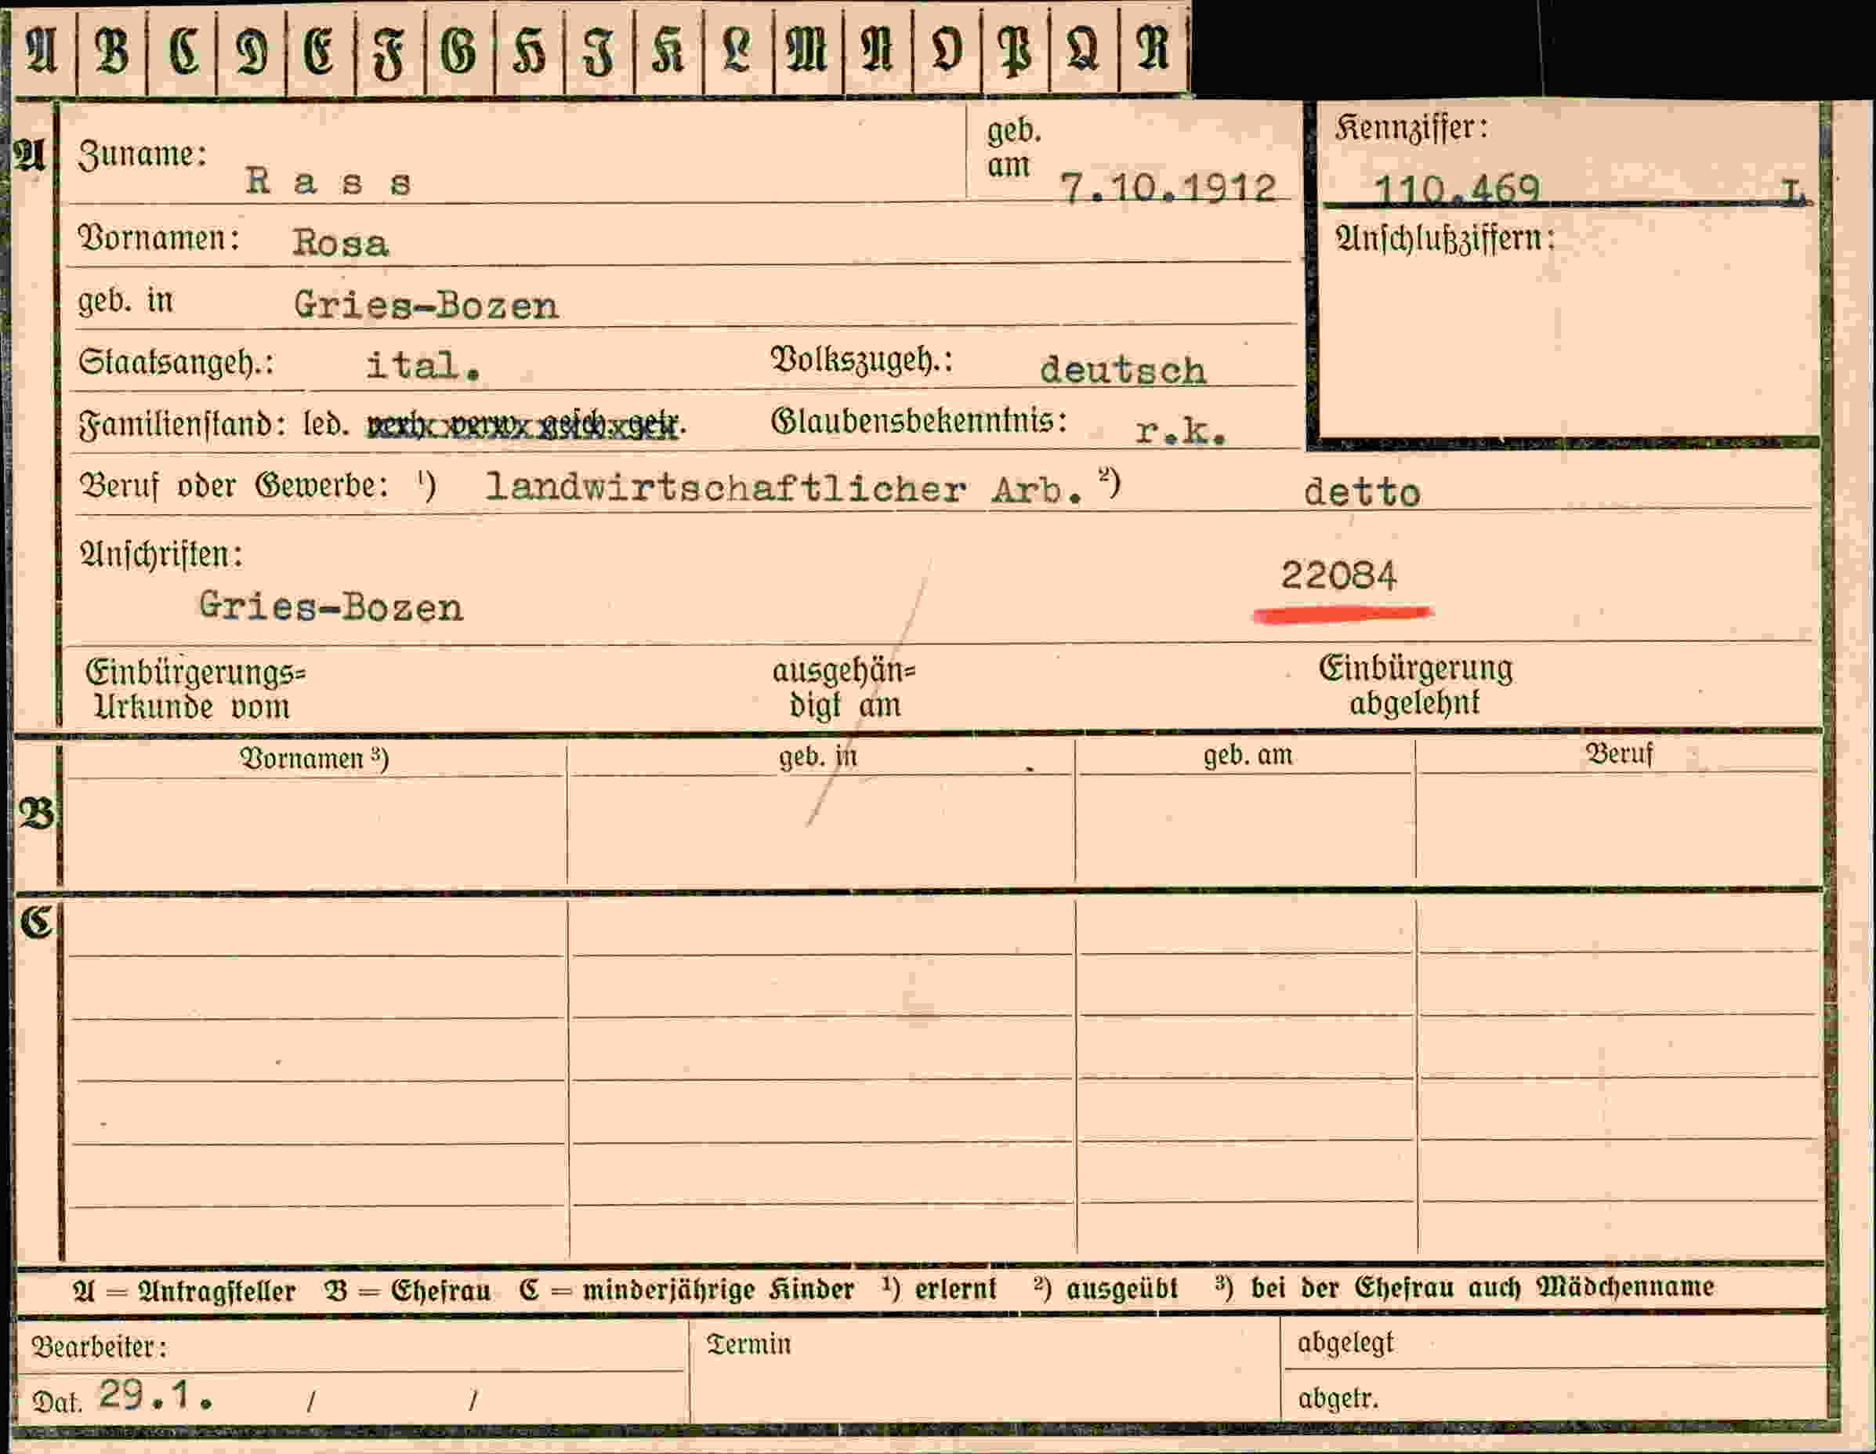The width and height of the screenshot is (1876, 1454).
Task: Click the 'led.' marital status option
Action: click(325, 423)
